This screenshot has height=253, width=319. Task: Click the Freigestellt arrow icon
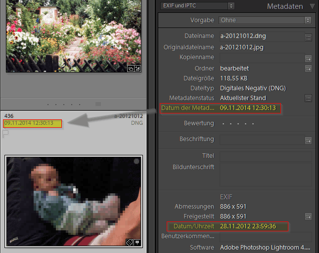pos(308,217)
